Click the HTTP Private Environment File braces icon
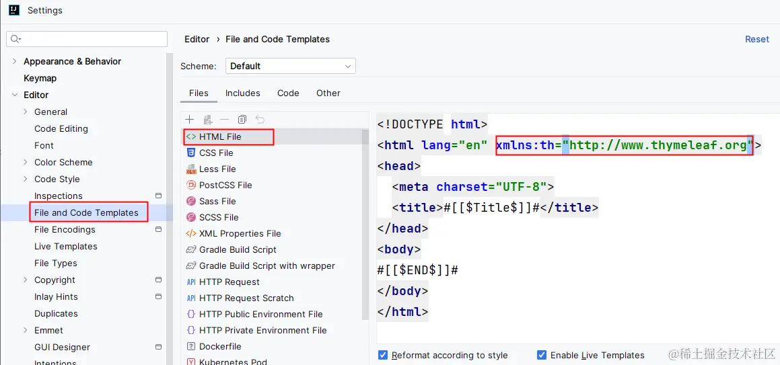Viewport: 780px width, 365px height. click(x=190, y=330)
